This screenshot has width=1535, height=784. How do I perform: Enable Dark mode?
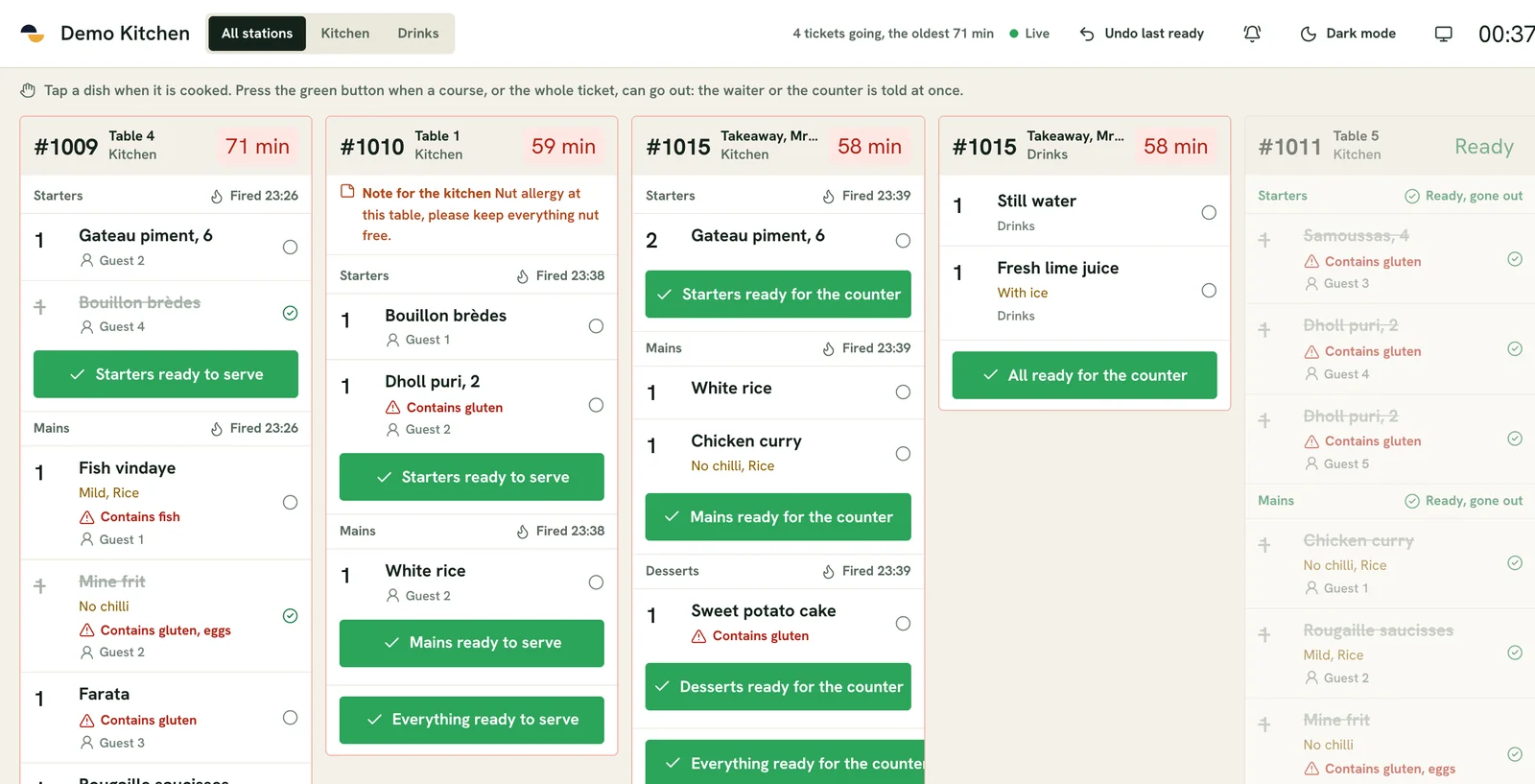[1348, 34]
